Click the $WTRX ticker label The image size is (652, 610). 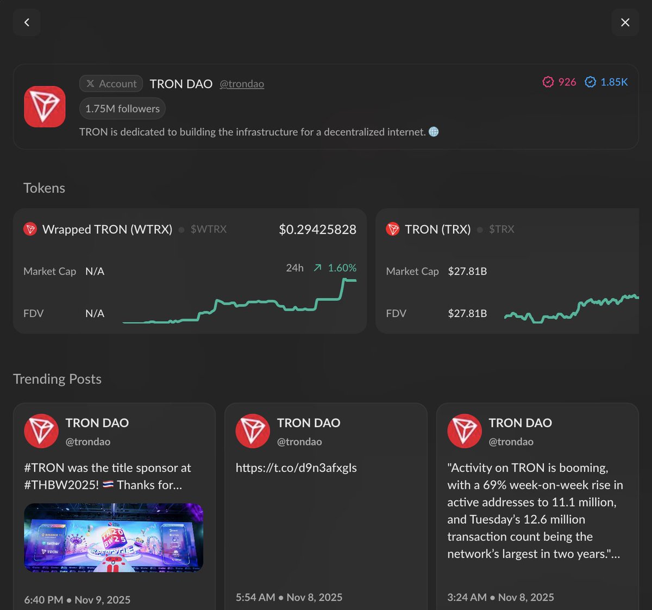click(x=209, y=230)
